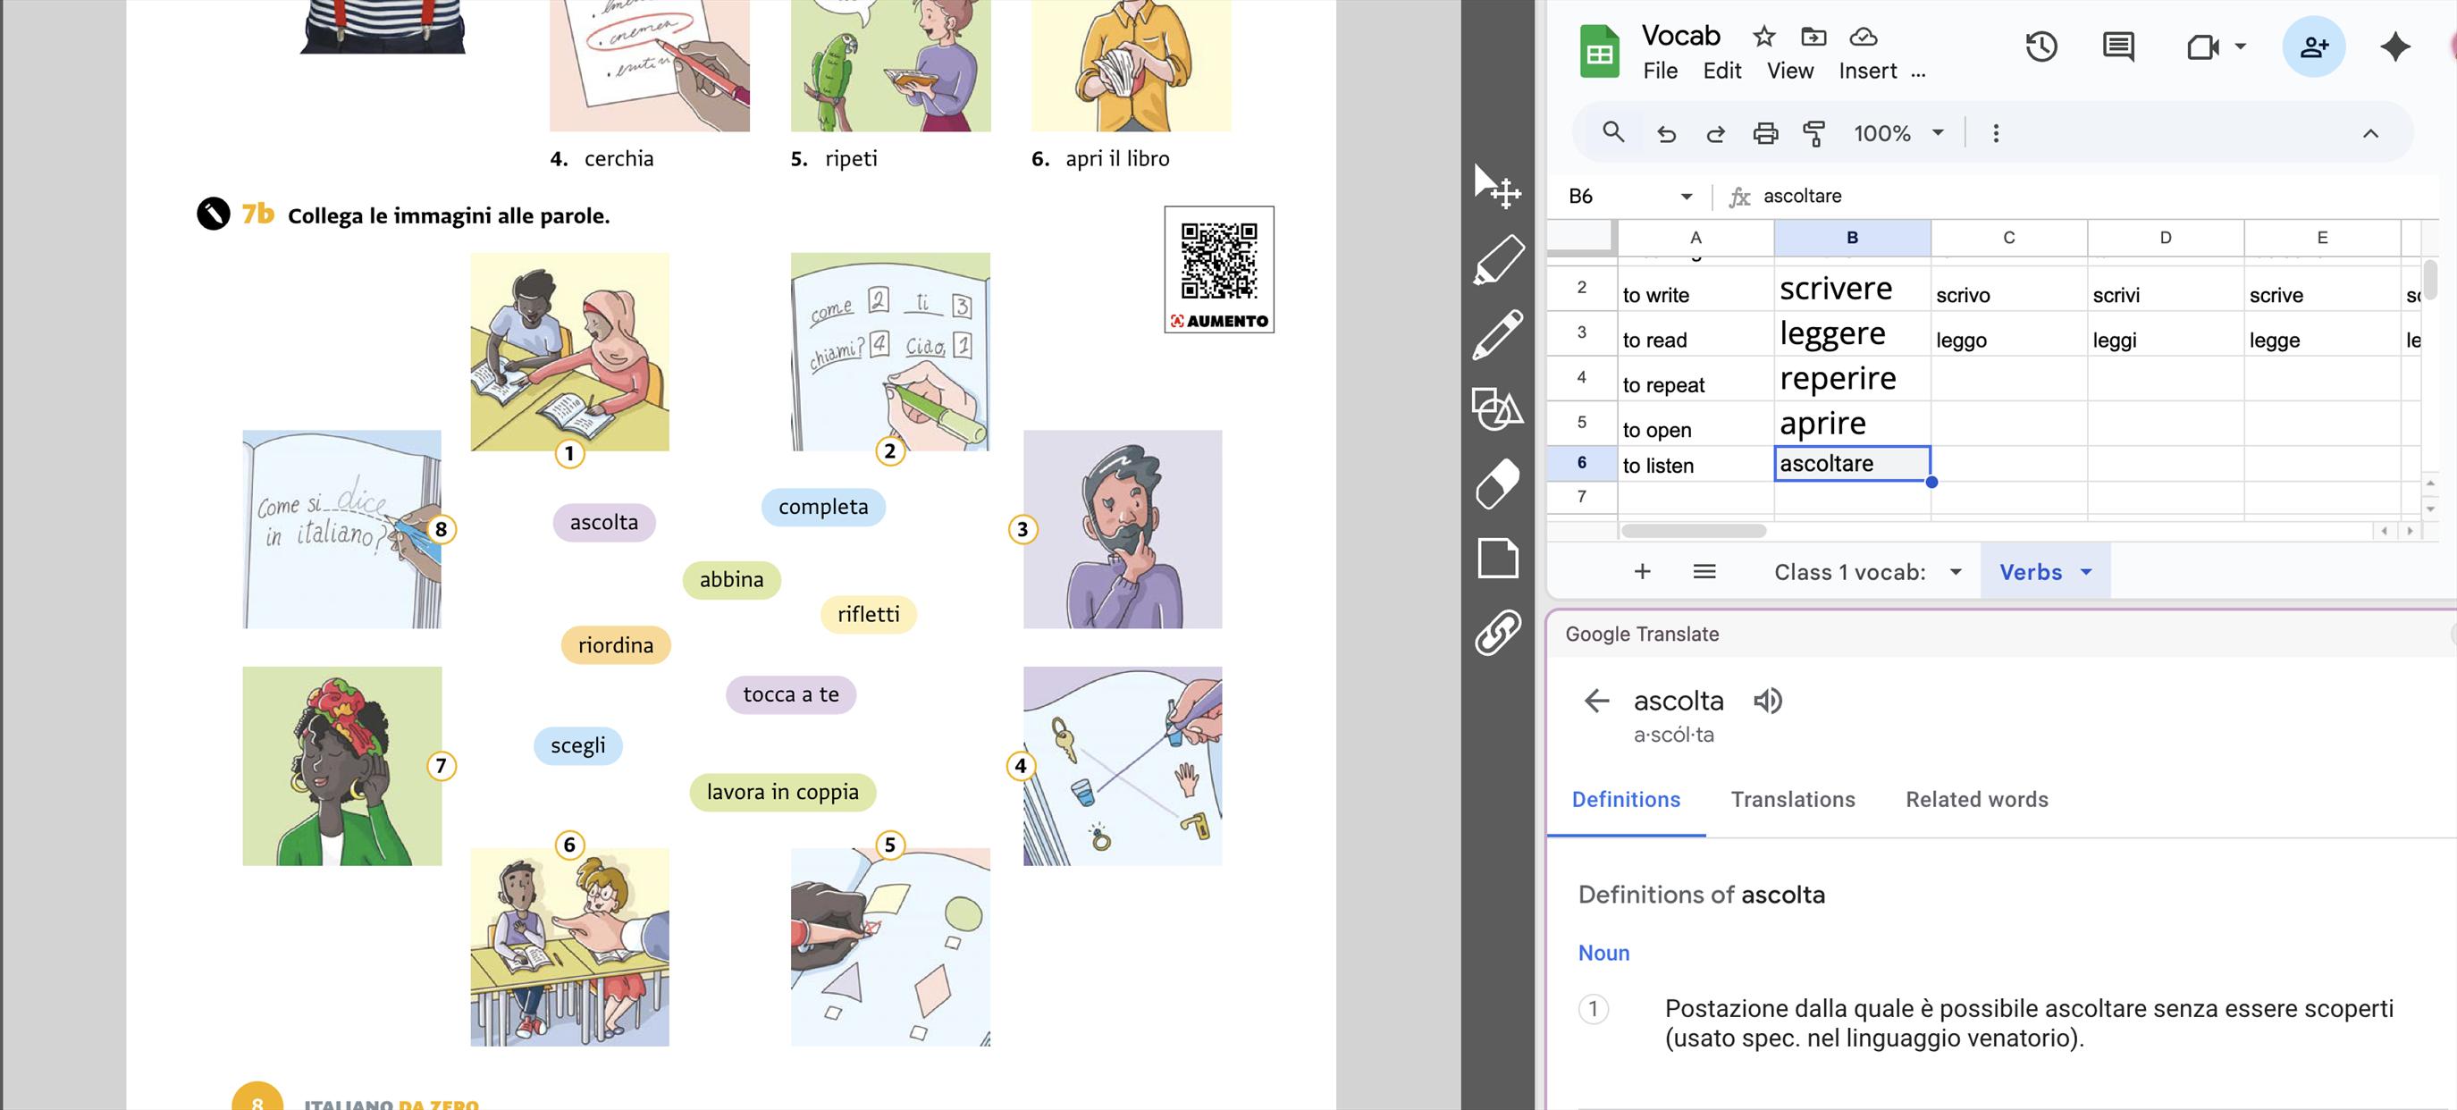Open the Insert menu

[x=1866, y=71]
